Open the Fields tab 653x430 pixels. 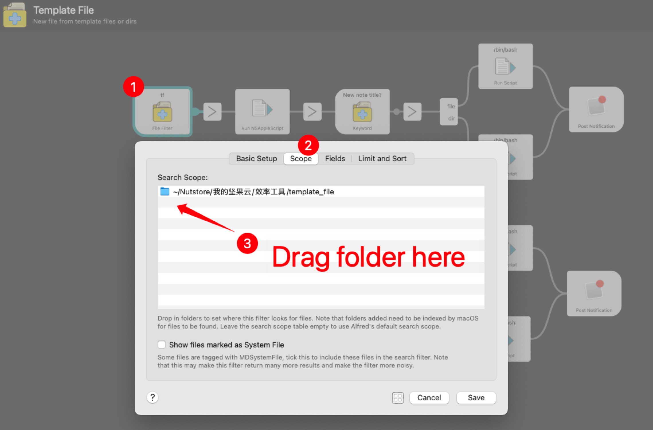click(x=335, y=159)
